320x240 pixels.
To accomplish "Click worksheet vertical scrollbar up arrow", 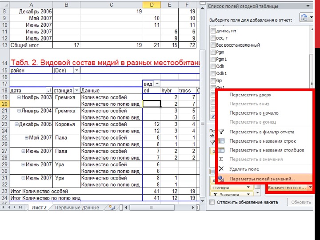I will point(202,8).
